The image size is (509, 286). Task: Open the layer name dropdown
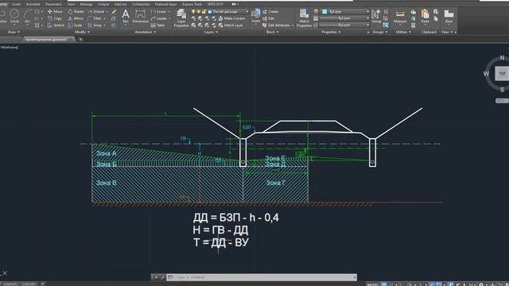tap(247, 11)
